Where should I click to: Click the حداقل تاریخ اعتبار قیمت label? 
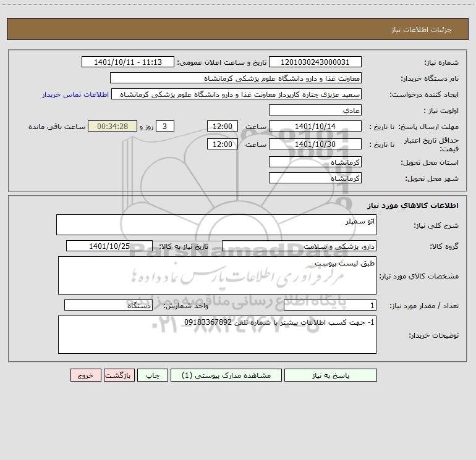click(431, 144)
